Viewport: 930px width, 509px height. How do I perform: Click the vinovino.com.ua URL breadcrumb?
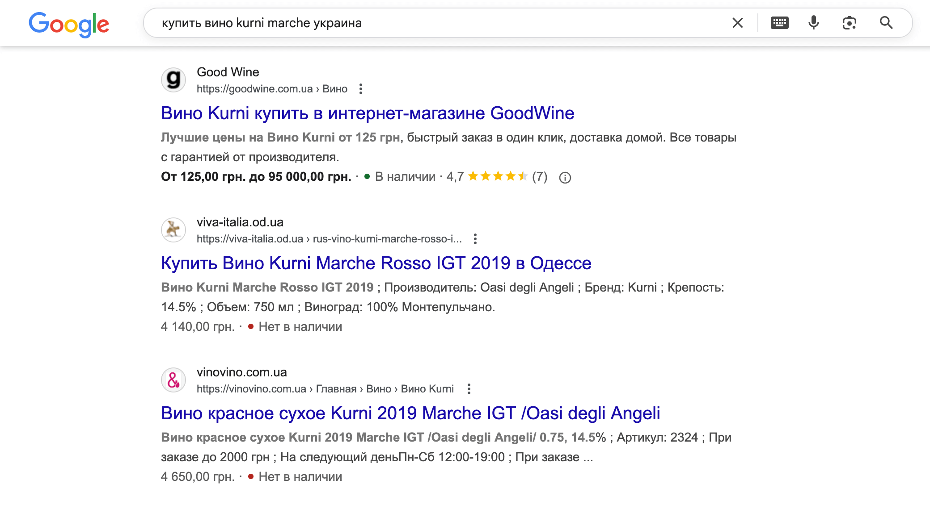325,389
